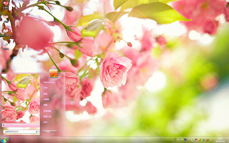Click the rose picture in Start menu
This screenshot has width=229, height=143.
(21, 98)
